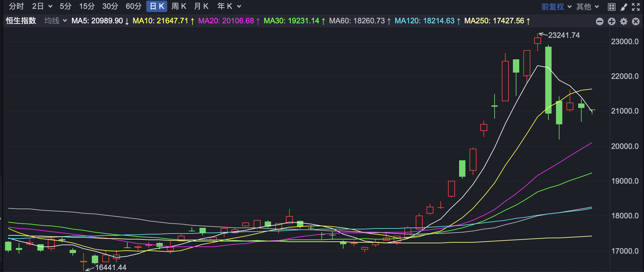This screenshot has height=272, width=644.
Task: Open the 其他 options dropdown
Action: [587, 7]
